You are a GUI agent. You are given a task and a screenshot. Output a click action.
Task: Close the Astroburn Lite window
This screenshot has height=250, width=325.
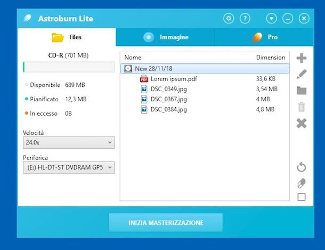(x=304, y=19)
